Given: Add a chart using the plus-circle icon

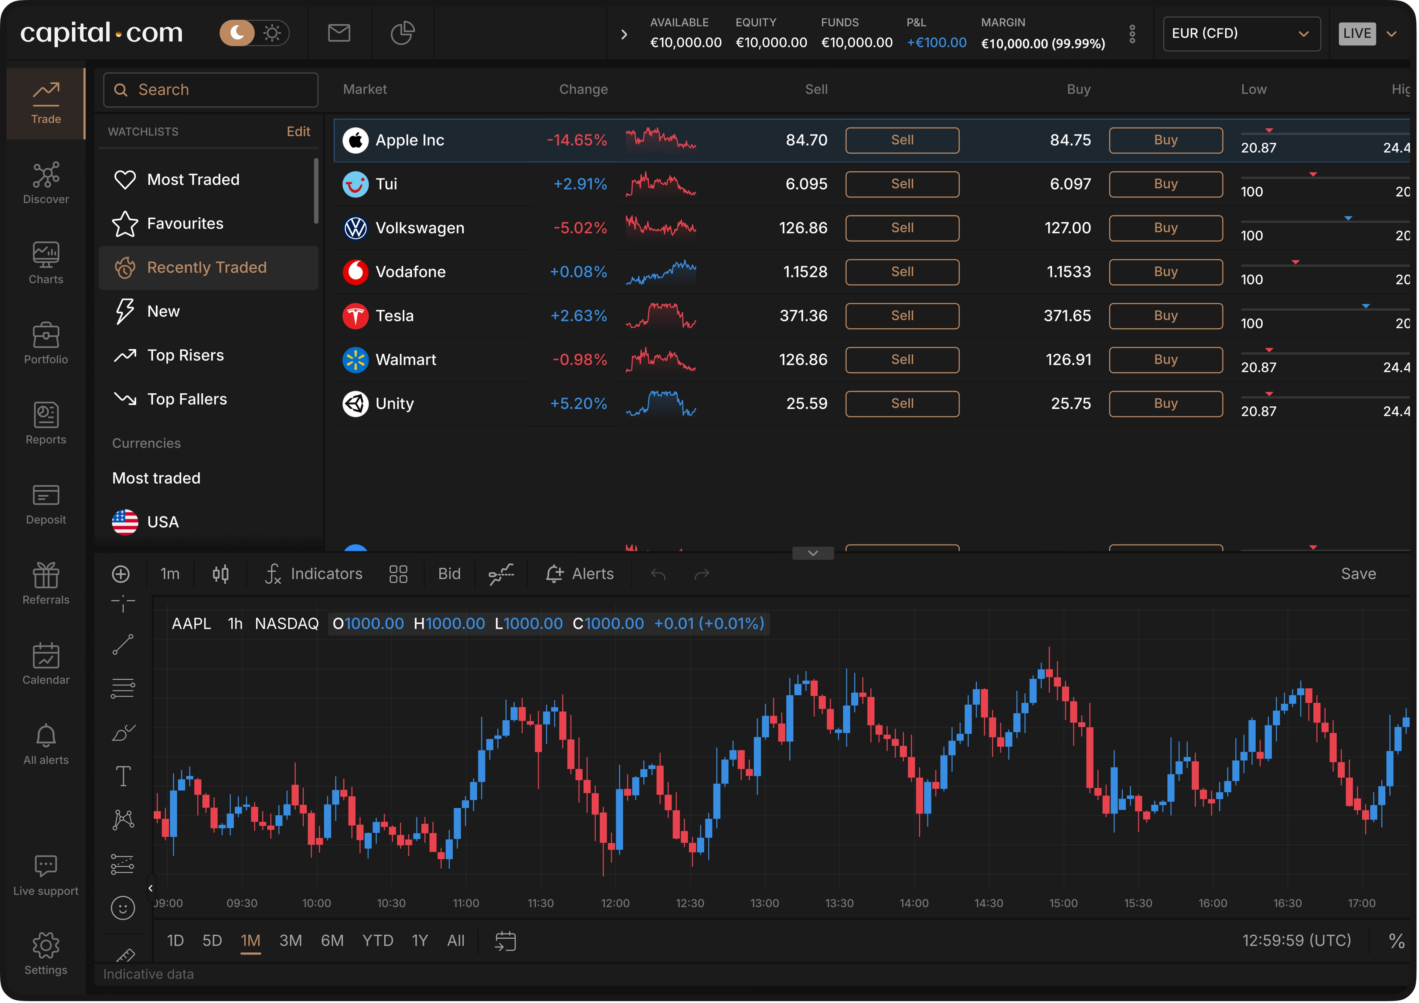Looking at the screenshot, I should (121, 575).
